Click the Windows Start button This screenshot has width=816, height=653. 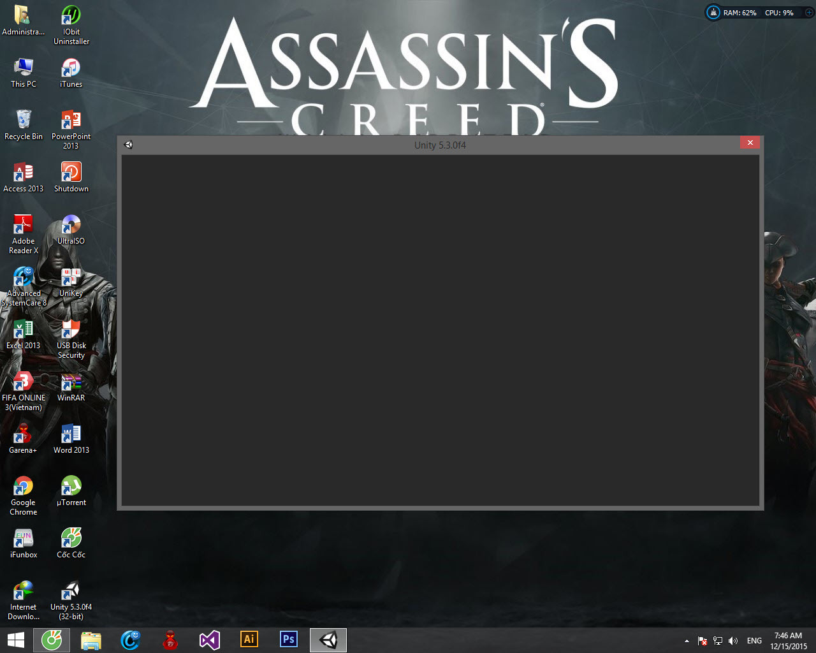click(x=16, y=640)
